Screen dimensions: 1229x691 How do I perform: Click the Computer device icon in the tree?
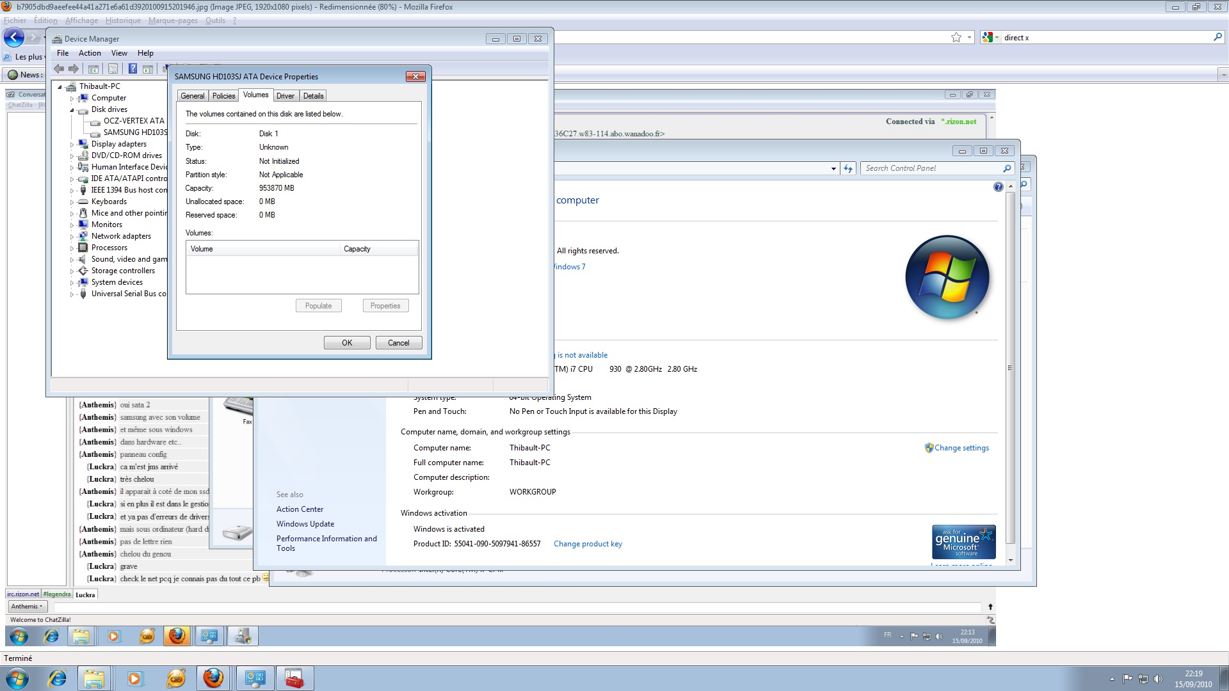tap(83, 98)
